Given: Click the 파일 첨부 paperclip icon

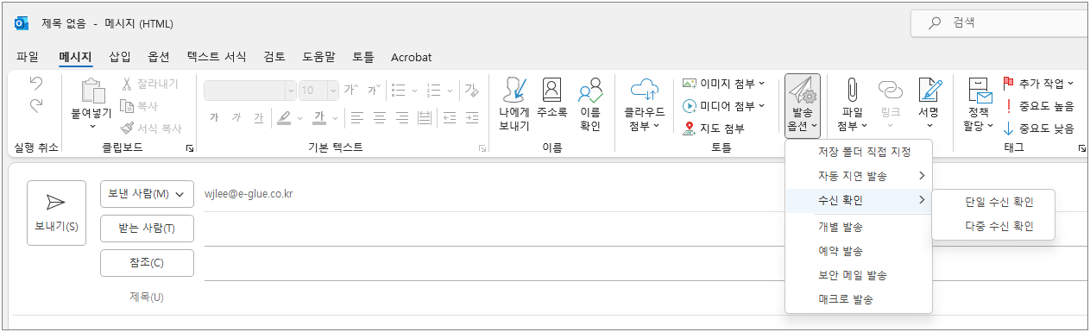Looking at the screenshot, I should click(x=852, y=90).
